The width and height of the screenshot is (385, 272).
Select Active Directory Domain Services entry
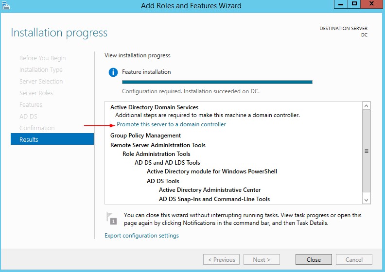pos(154,107)
